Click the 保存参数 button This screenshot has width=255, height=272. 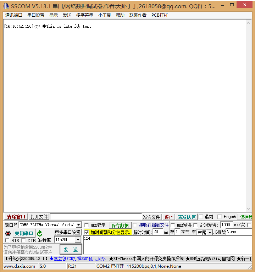[245, 217]
